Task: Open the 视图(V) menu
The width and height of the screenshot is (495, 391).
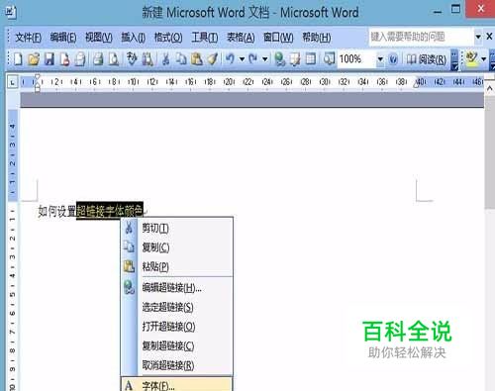Action: click(99, 38)
